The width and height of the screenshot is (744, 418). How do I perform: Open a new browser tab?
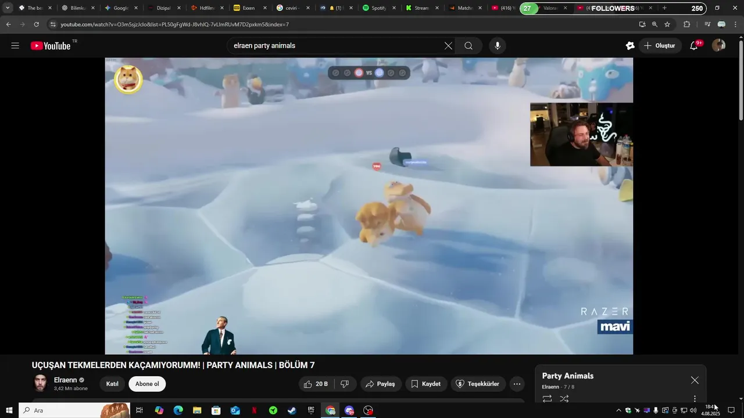coord(664,8)
